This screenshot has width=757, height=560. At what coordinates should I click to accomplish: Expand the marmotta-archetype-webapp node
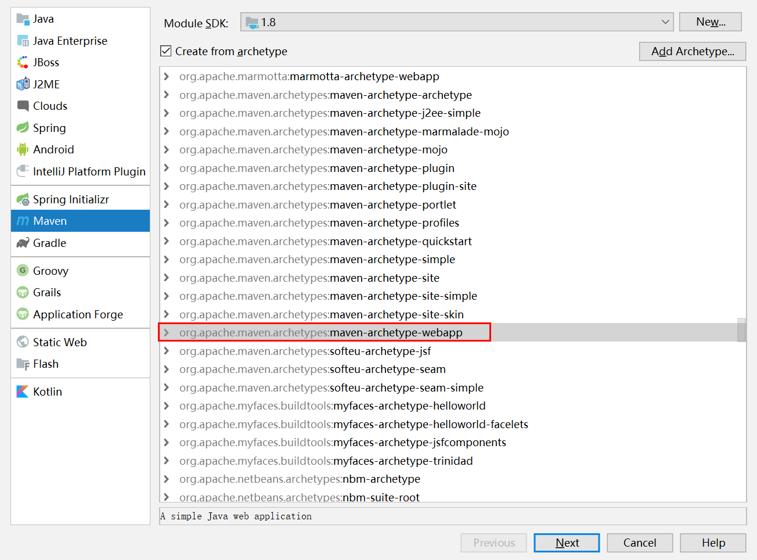pos(167,76)
